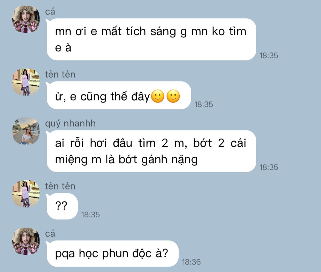Tap the second smiley emoji in tẻn tẻn's message

(173, 96)
